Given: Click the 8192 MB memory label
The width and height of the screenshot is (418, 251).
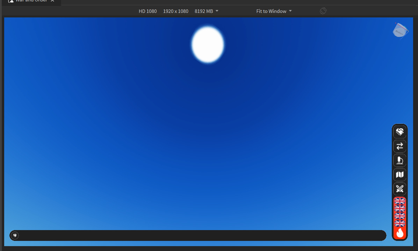Looking at the screenshot, I should (204, 11).
